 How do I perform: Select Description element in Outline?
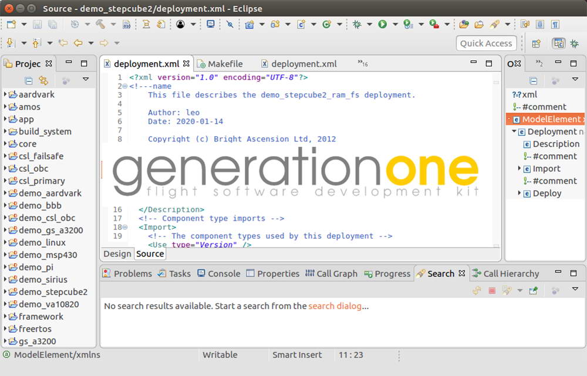(x=551, y=144)
